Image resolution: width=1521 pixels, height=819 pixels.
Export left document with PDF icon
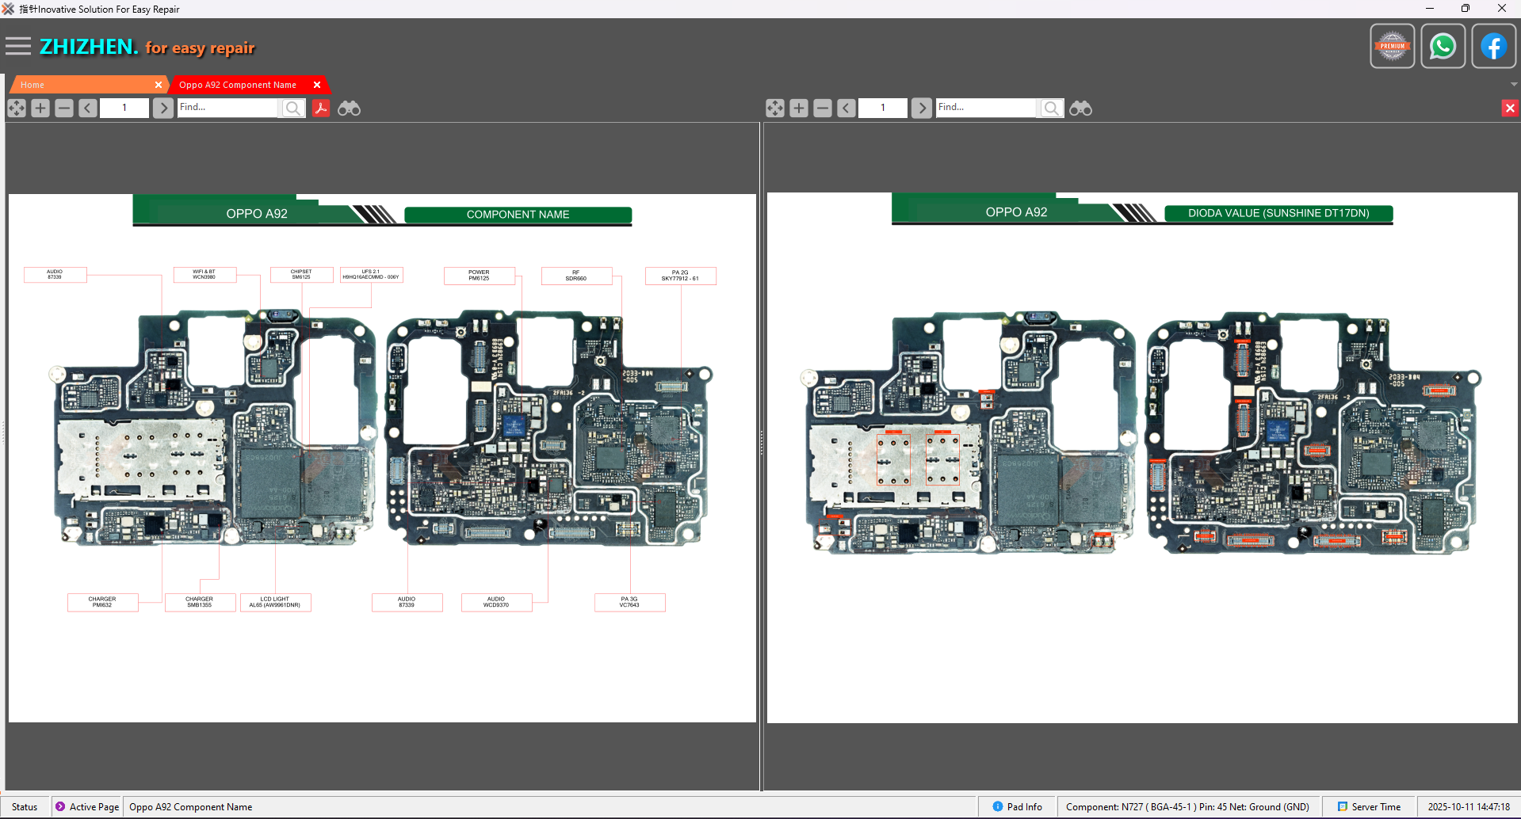coord(321,108)
